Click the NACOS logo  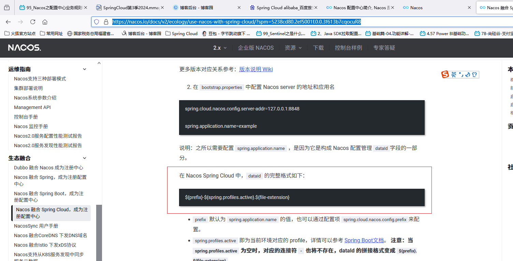(25, 48)
